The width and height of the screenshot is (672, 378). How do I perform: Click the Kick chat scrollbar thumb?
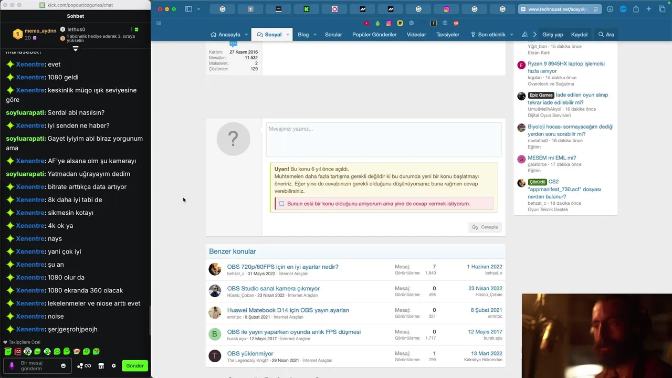(x=150, y=320)
